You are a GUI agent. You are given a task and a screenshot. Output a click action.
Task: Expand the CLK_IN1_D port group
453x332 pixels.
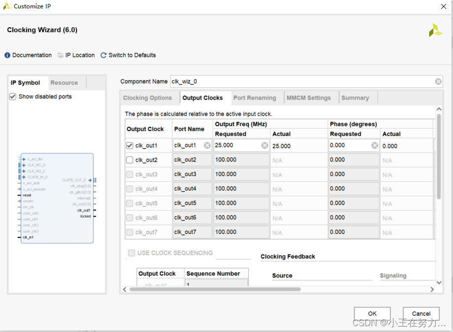(24, 165)
